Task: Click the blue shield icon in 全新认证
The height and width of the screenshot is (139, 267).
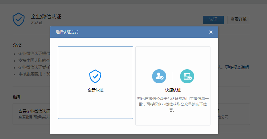Action: pos(95,76)
